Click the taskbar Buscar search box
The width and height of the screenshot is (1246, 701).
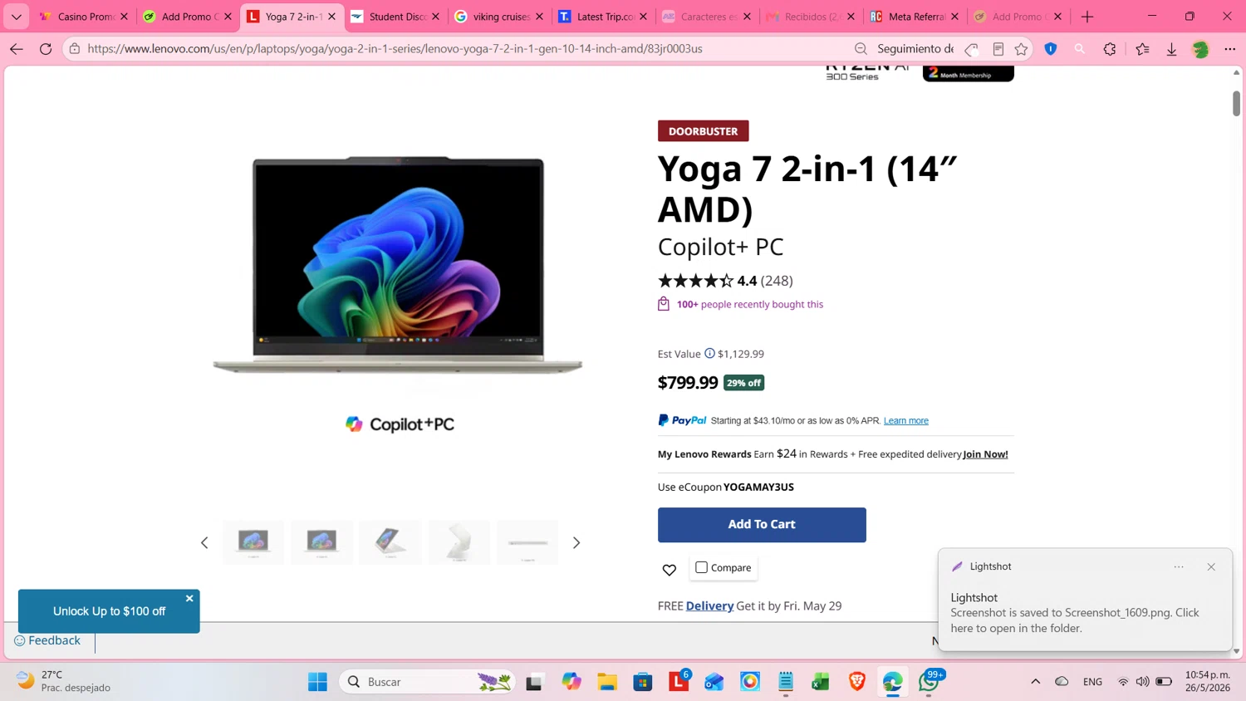427,682
